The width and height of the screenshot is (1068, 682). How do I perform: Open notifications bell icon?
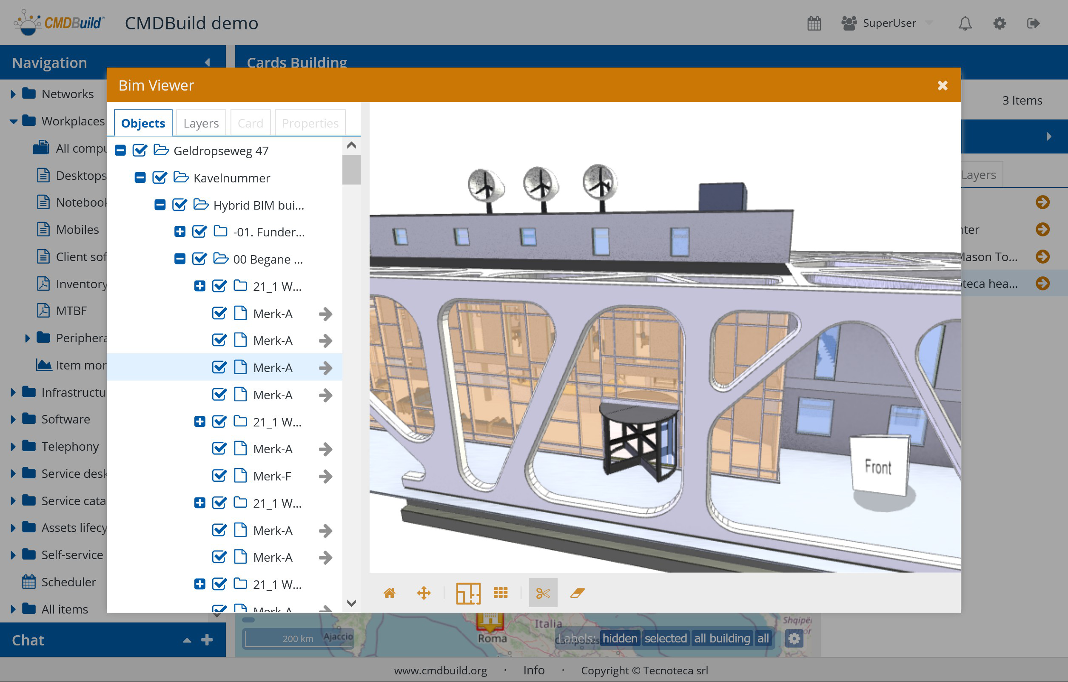pyautogui.click(x=965, y=23)
